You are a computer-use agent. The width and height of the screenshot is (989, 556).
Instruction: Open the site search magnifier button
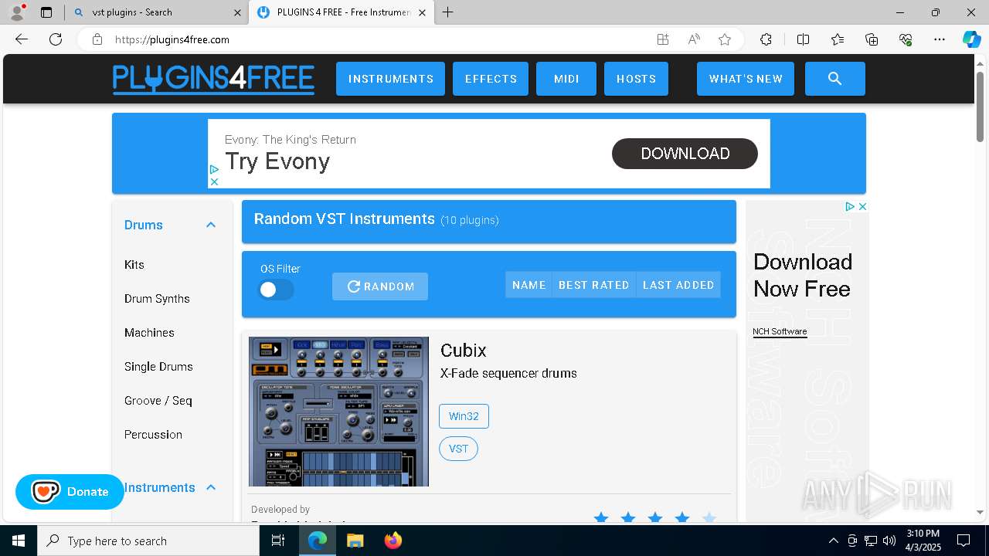[x=834, y=79]
